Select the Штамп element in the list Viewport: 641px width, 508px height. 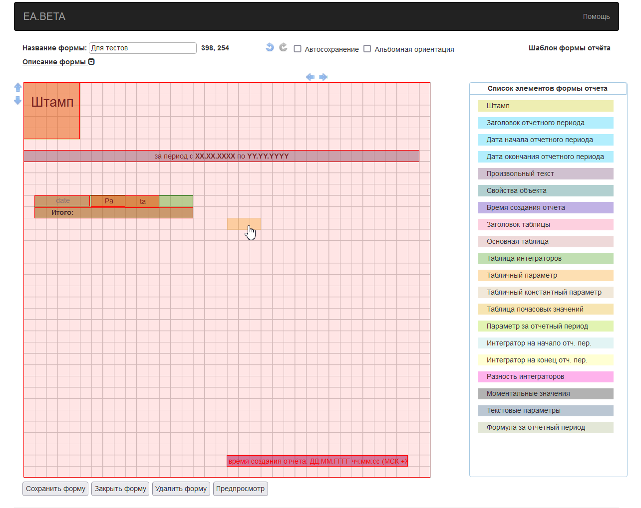545,106
